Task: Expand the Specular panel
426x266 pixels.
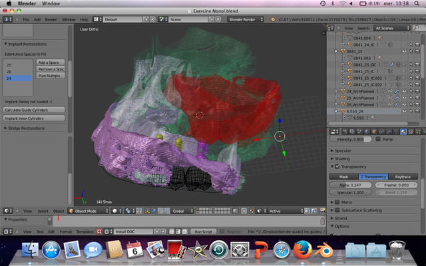Action: (343, 151)
